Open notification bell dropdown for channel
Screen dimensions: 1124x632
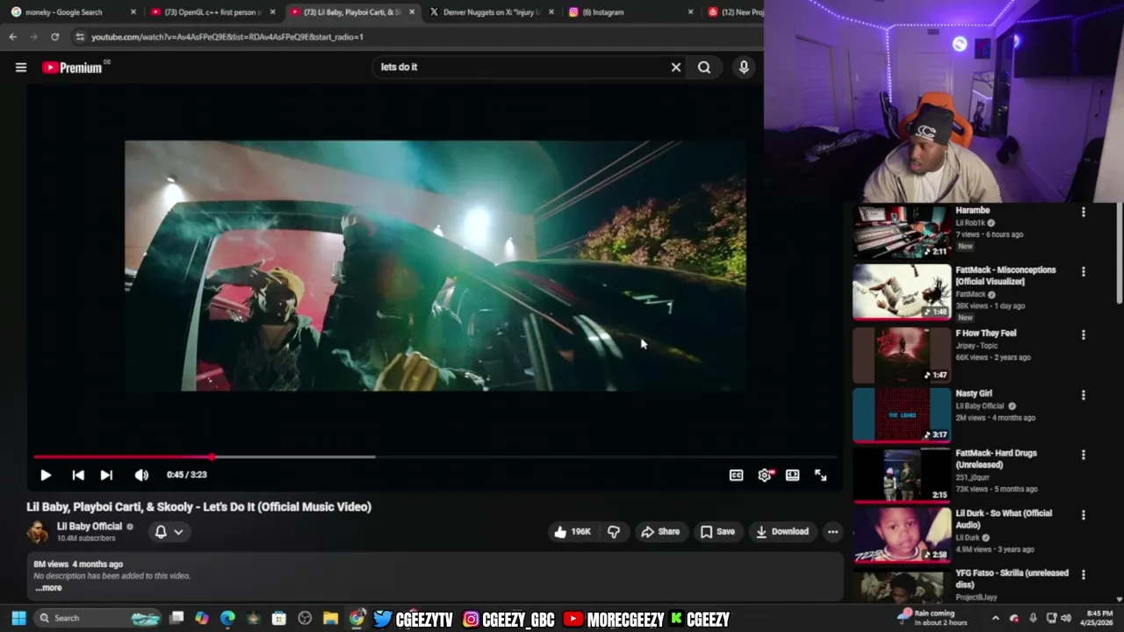(x=169, y=532)
